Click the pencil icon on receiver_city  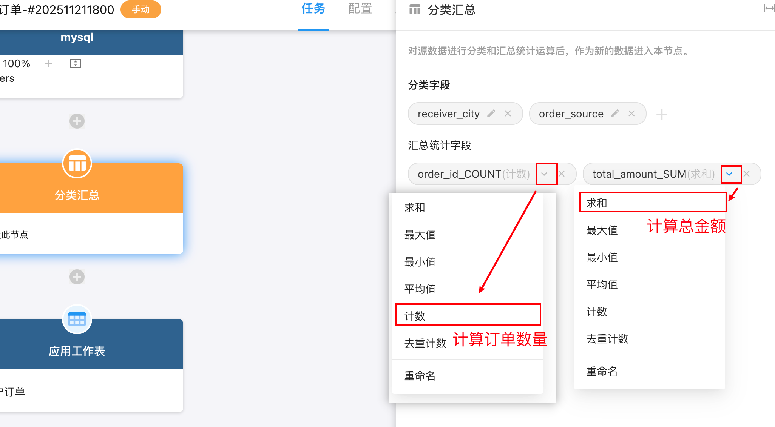coord(491,114)
